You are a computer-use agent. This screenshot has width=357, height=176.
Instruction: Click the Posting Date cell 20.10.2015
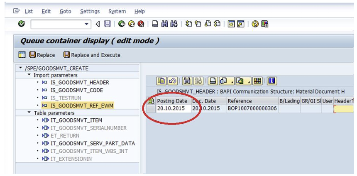coord(173,109)
